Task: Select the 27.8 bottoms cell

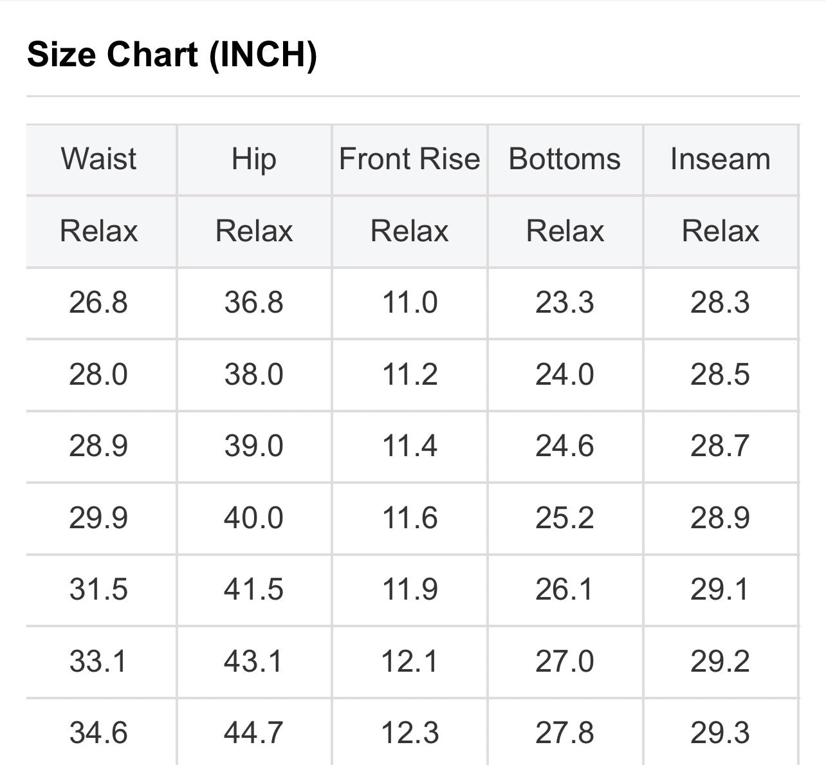Action: (x=565, y=733)
